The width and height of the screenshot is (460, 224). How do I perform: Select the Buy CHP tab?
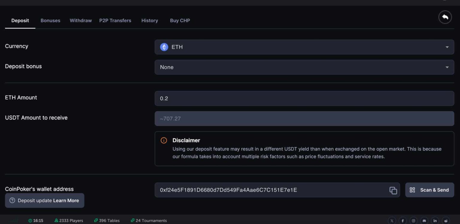[180, 21]
